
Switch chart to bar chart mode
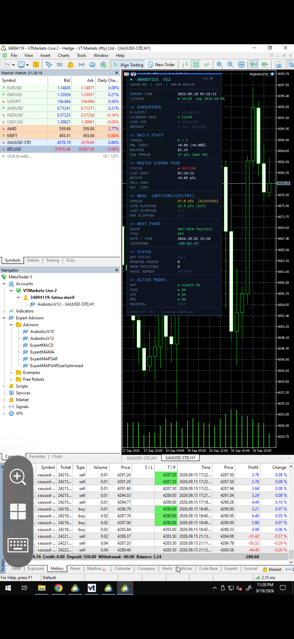[x=185, y=65]
